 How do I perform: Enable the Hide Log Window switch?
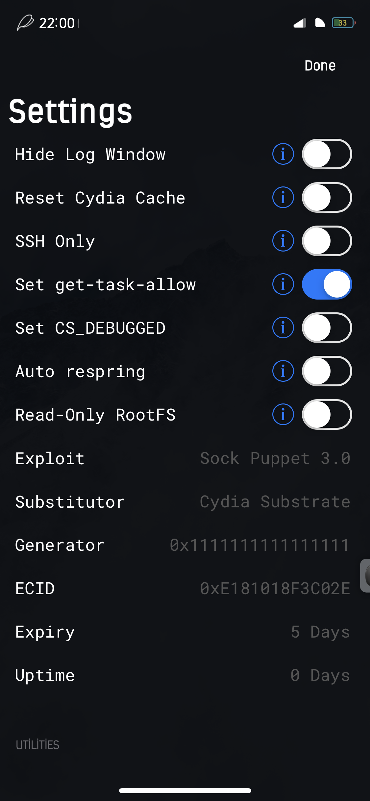tap(327, 154)
